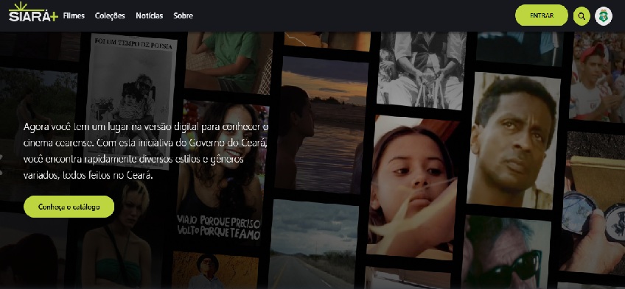Click the ENTRAR login button
The width and height of the screenshot is (625, 289).
point(542,15)
